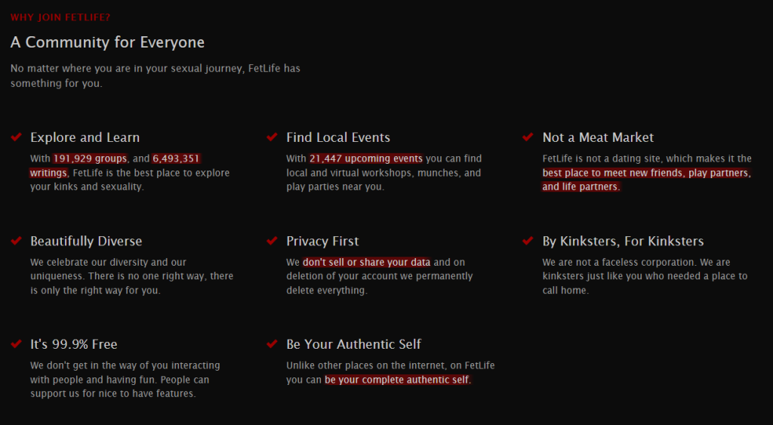This screenshot has width=773, height=425.
Task: Click the 'Privacy First' heading
Action: coord(322,241)
